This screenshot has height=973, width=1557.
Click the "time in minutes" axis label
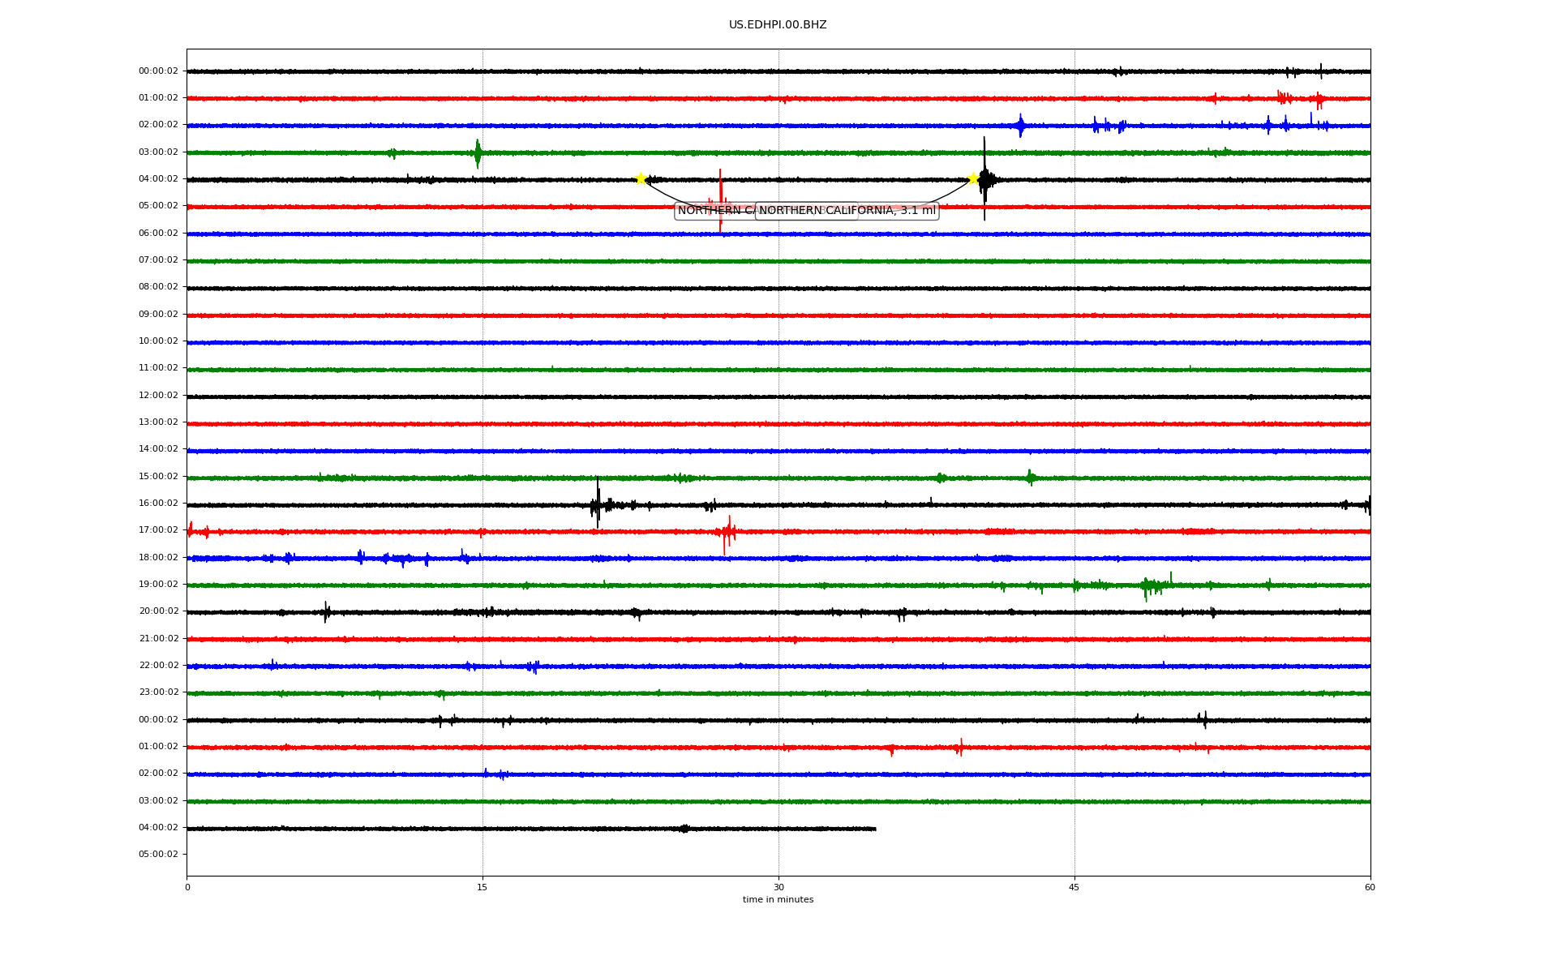pyautogui.click(x=778, y=900)
